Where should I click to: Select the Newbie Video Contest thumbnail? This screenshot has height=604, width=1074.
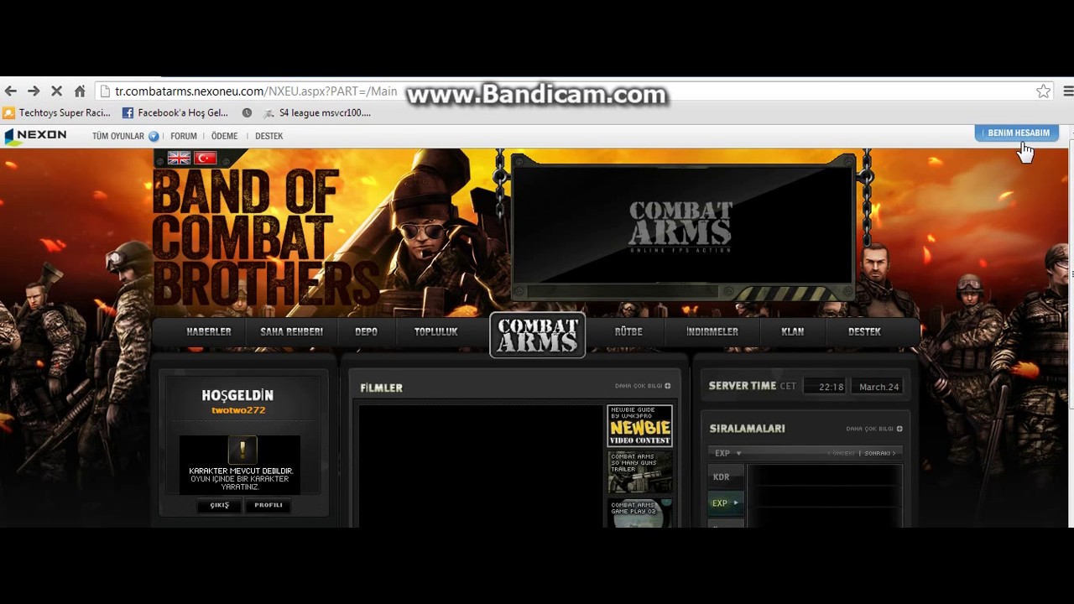point(639,426)
